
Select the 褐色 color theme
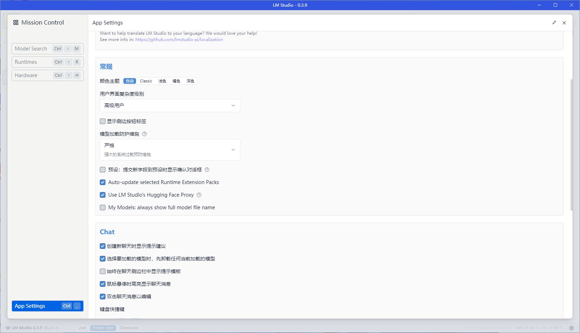tap(176, 81)
